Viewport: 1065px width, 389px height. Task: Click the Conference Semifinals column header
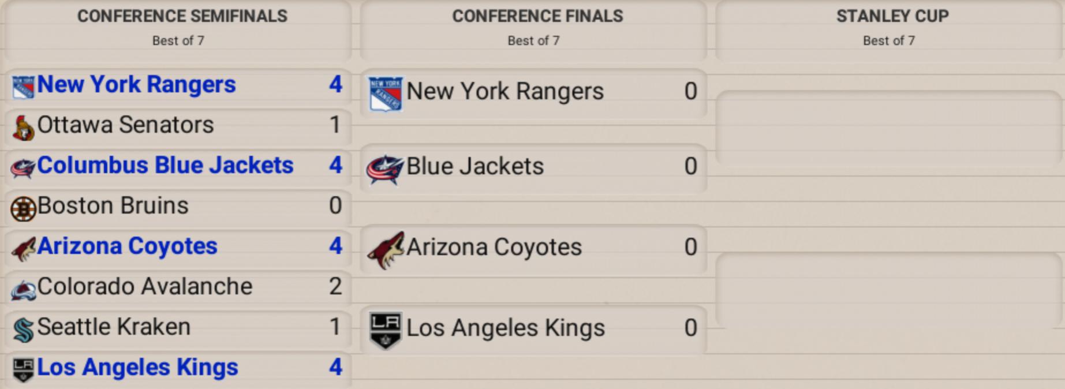click(182, 16)
